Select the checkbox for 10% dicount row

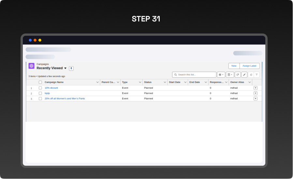pos(40,88)
